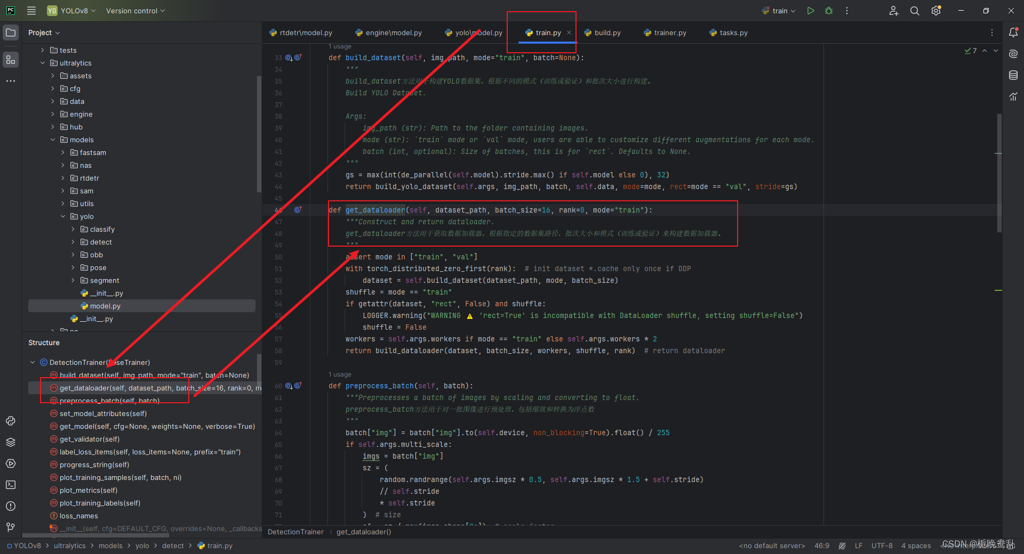Open IDE settings gear
Screen dimensions: 1024x554
(936, 11)
